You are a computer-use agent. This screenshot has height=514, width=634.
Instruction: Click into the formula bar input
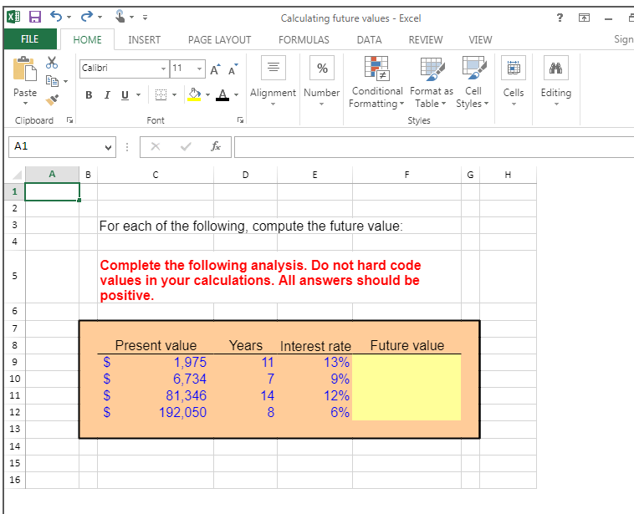[434, 147]
